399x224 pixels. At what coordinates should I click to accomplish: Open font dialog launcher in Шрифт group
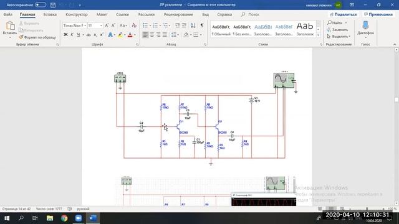point(137,44)
